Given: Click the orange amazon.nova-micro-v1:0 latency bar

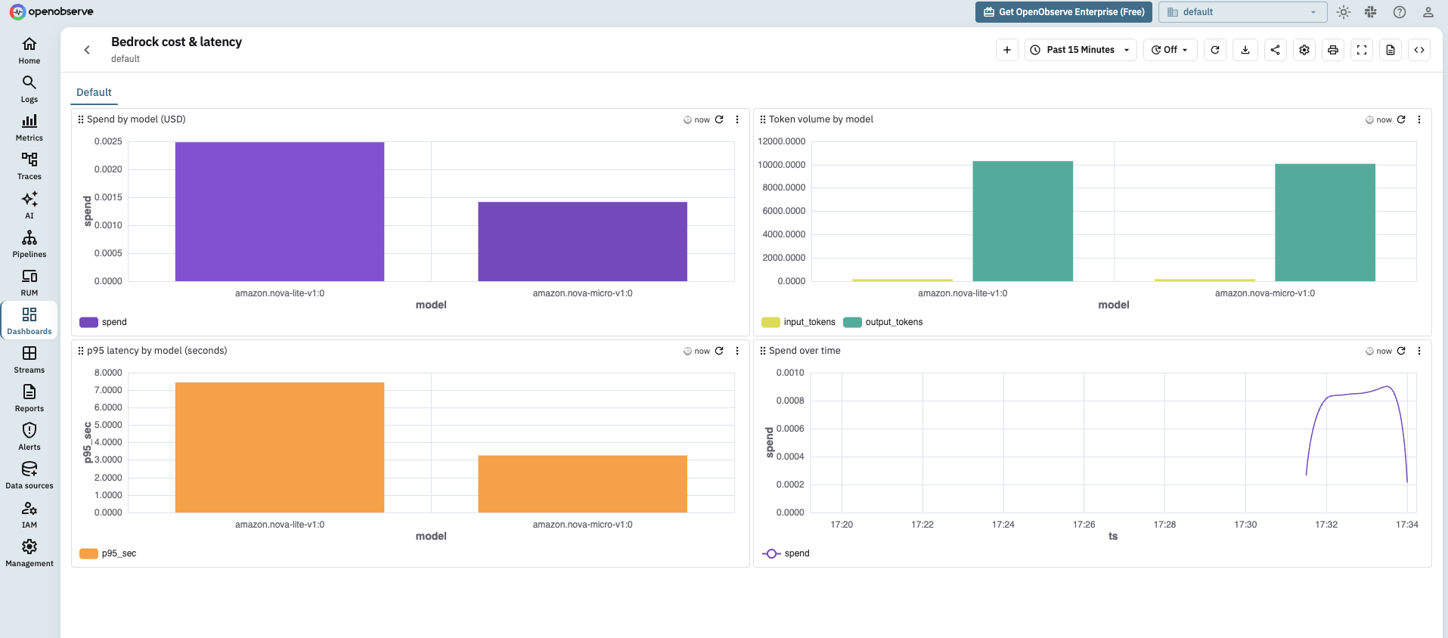Looking at the screenshot, I should [582, 484].
